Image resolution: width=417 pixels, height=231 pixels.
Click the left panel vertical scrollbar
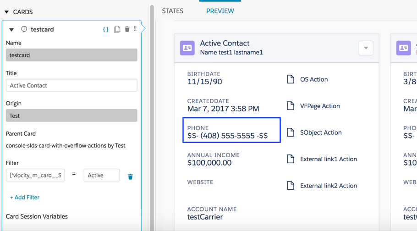tap(152, 117)
